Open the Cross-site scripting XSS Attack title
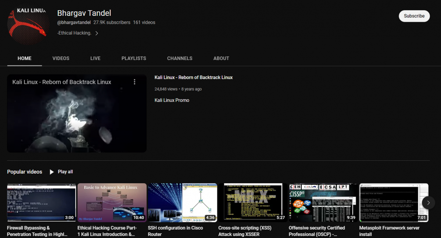Image resolution: width=441 pixels, height=238 pixels. pos(245,231)
